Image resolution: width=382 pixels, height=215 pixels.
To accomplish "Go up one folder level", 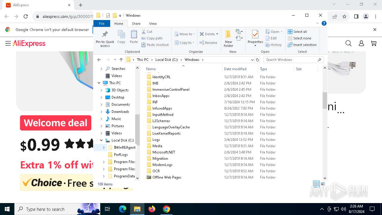I will tap(121, 60).
